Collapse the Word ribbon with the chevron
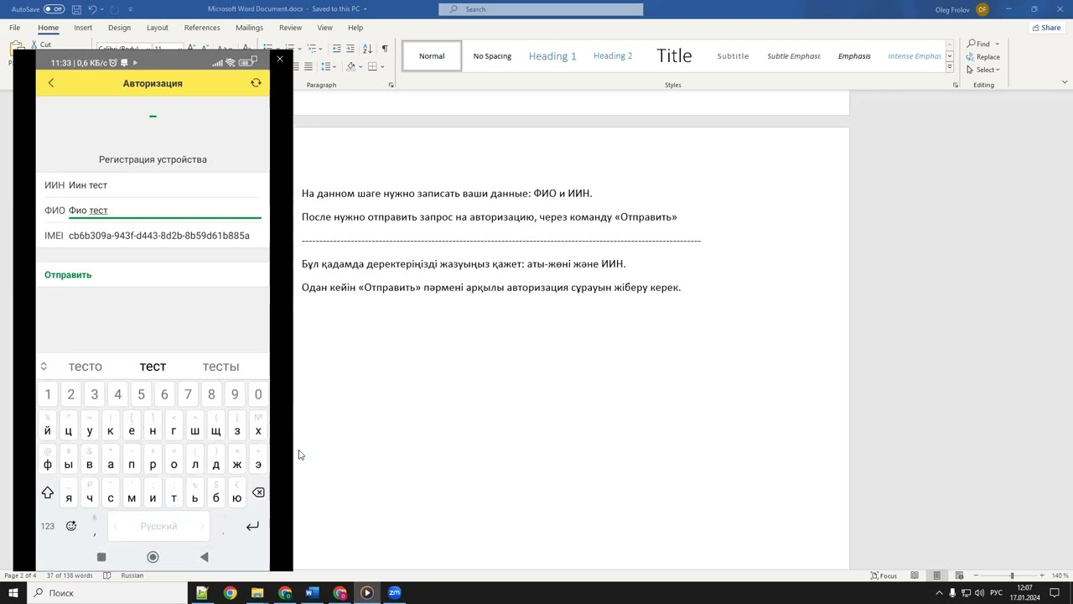 click(x=1065, y=82)
